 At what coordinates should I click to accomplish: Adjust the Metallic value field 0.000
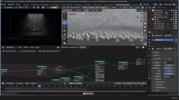(x=169, y=66)
